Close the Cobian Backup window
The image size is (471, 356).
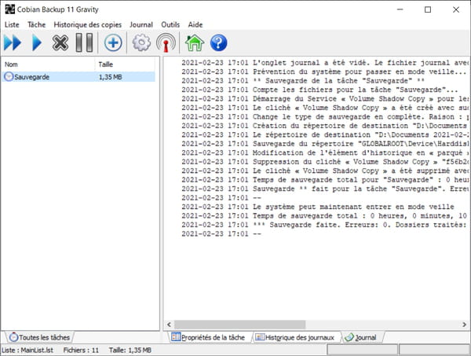tap(456, 9)
